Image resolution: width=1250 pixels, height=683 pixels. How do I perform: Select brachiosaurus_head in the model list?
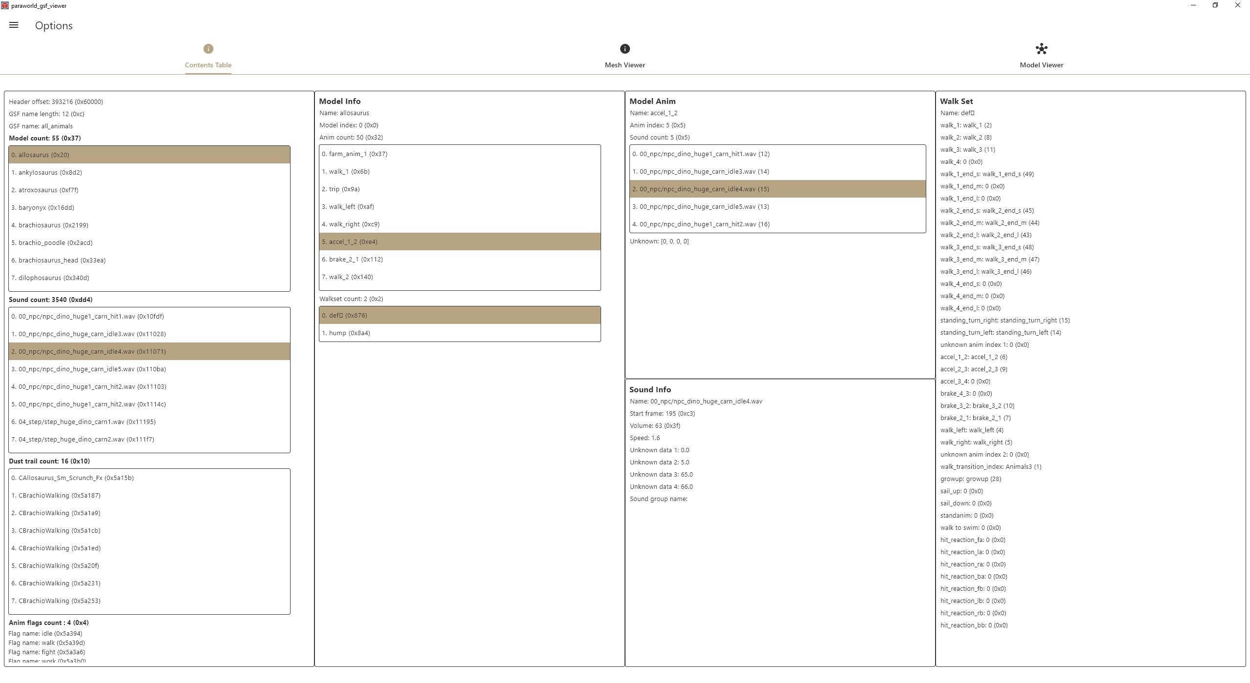pyautogui.click(x=59, y=261)
